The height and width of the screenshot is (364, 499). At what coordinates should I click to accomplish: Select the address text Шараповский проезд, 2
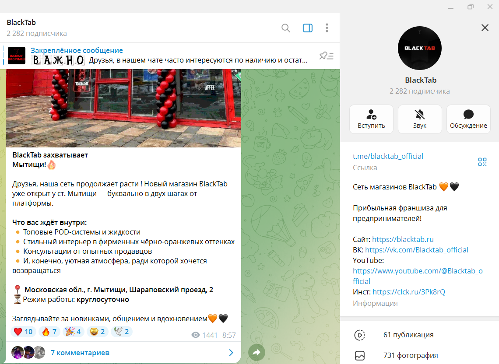coord(171,290)
